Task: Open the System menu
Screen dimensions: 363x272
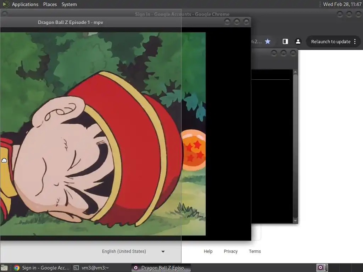Action: [69, 4]
